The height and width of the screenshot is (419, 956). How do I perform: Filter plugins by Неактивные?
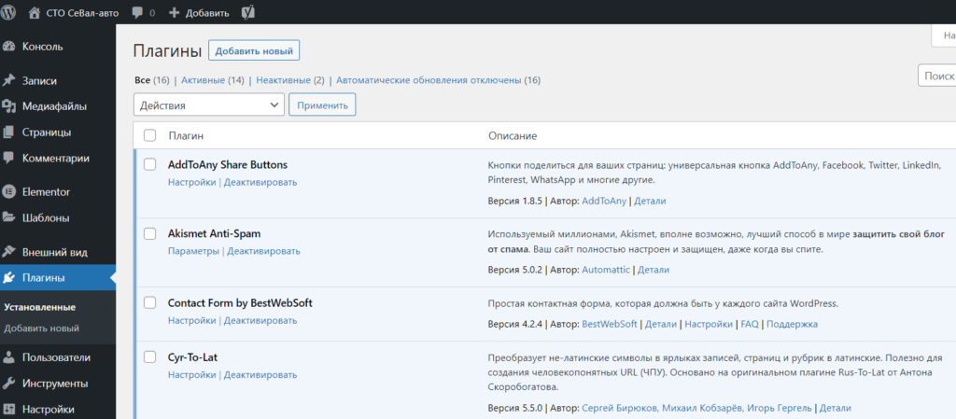pos(284,80)
